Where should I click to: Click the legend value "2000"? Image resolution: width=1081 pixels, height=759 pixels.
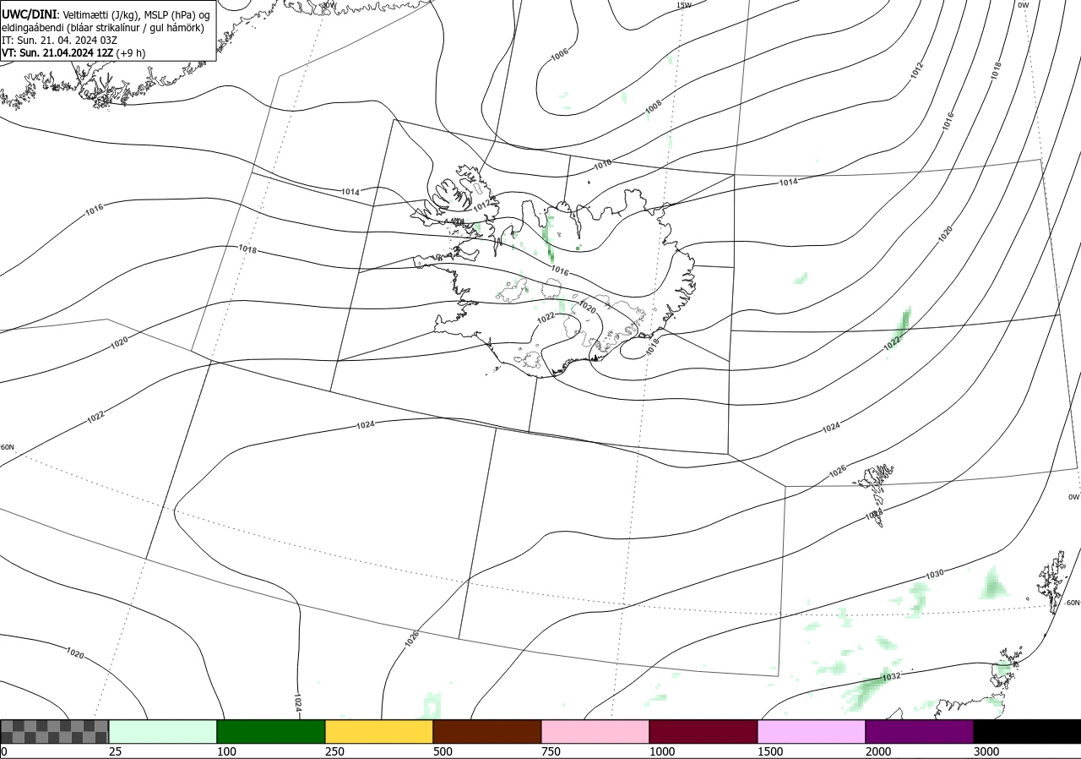tap(879, 751)
